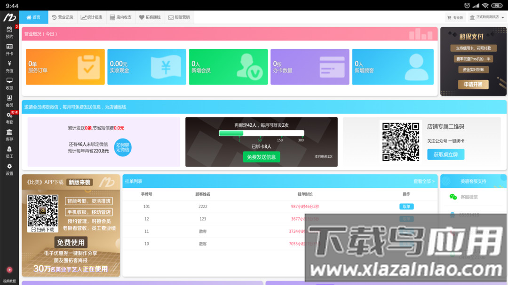Image resolution: width=508 pixels, height=285 pixels.
Task: Open the 设置 settings icon
Action: click(x=9, y=170)
